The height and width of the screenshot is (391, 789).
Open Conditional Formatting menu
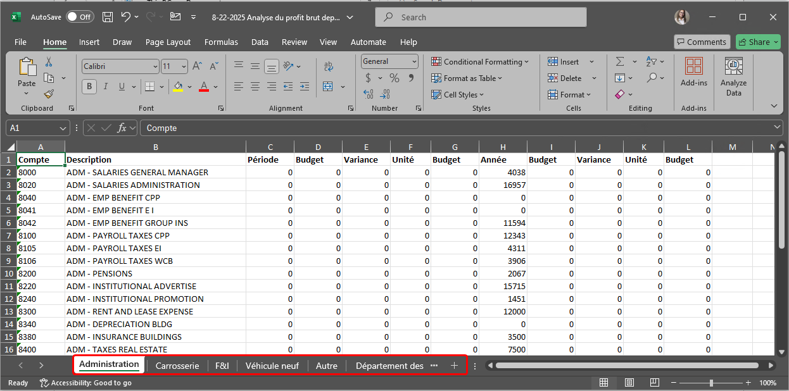coord(481,61)
